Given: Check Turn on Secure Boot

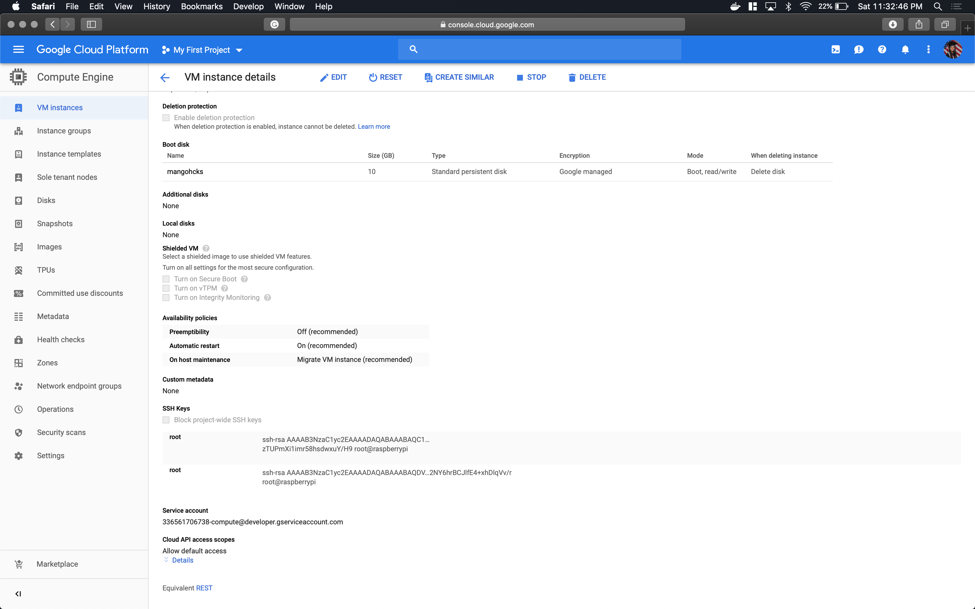Looking at the screenshot, I should point(166,279).
